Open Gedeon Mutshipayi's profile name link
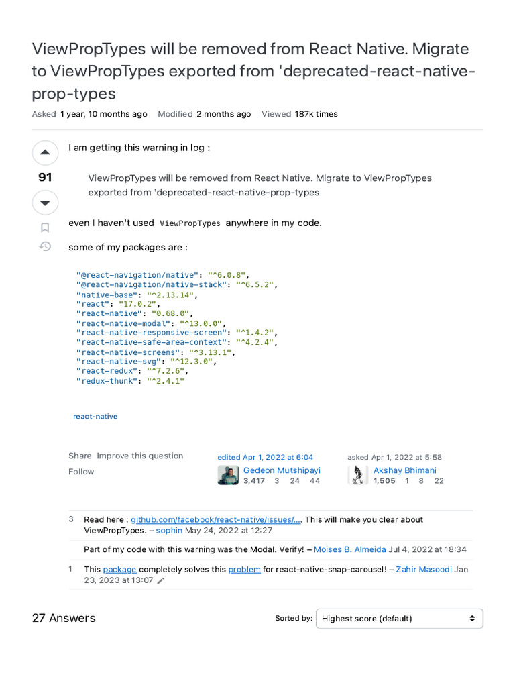Viewport: 515px width, 687px height. (282, 470)
